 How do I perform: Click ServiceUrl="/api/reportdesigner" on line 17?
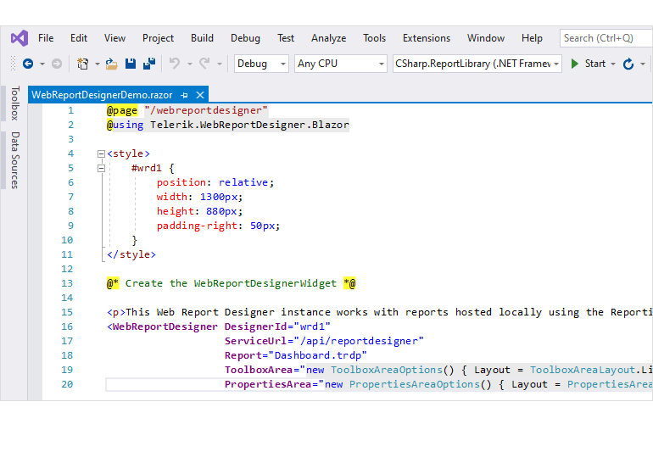click(x=324, y=341)
